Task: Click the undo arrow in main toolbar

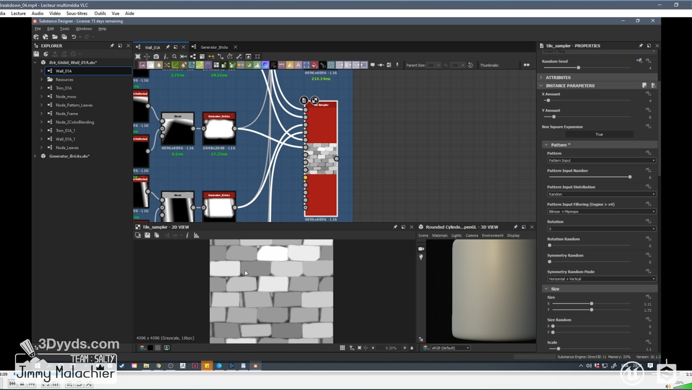Action: pos(73,37)
